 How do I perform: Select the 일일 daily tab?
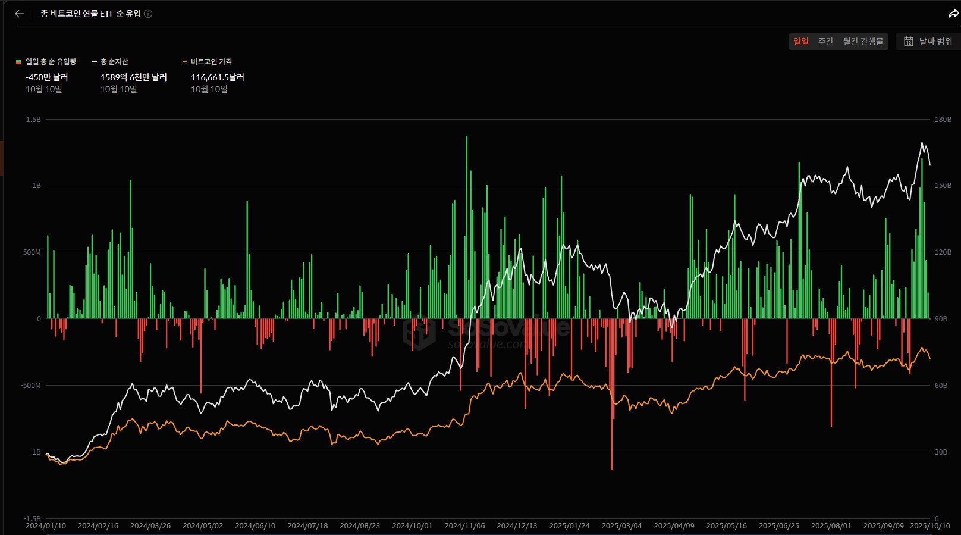pos(801,42)
